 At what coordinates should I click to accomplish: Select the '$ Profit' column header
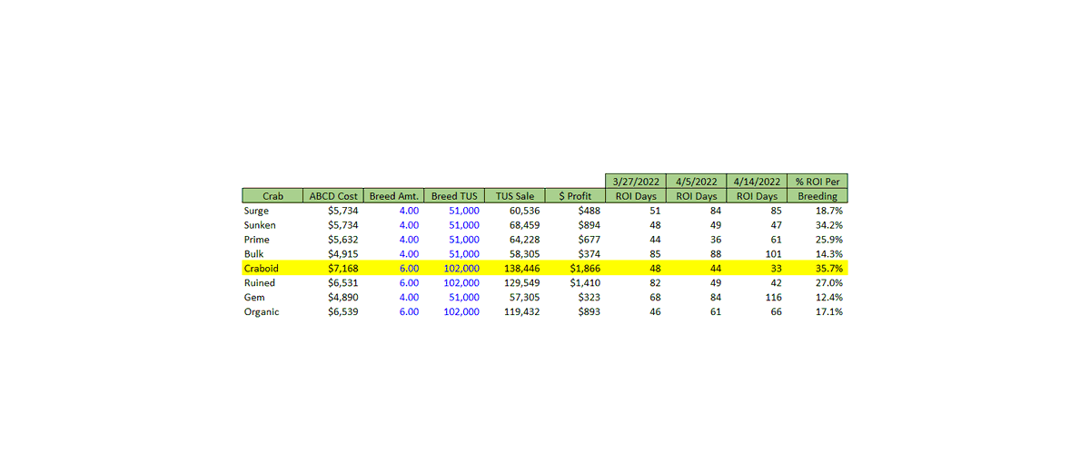[x=575, y=195]
